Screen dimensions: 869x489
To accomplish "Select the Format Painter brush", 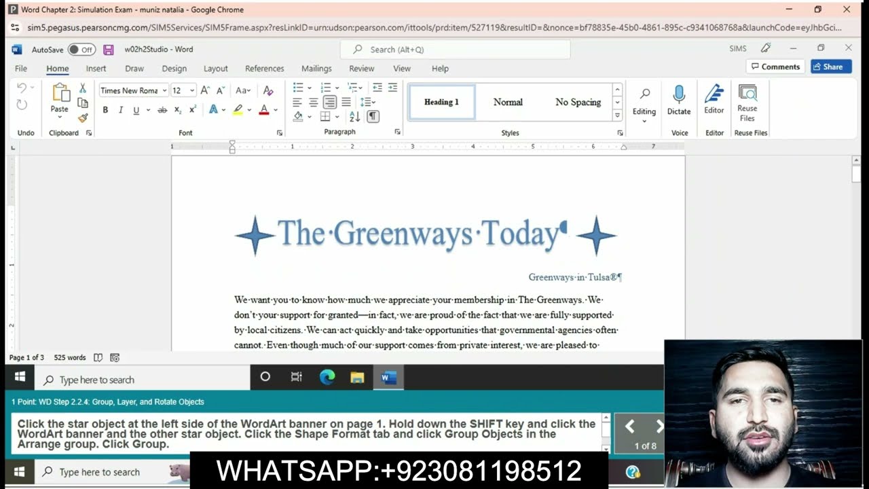I will [83, 117].
